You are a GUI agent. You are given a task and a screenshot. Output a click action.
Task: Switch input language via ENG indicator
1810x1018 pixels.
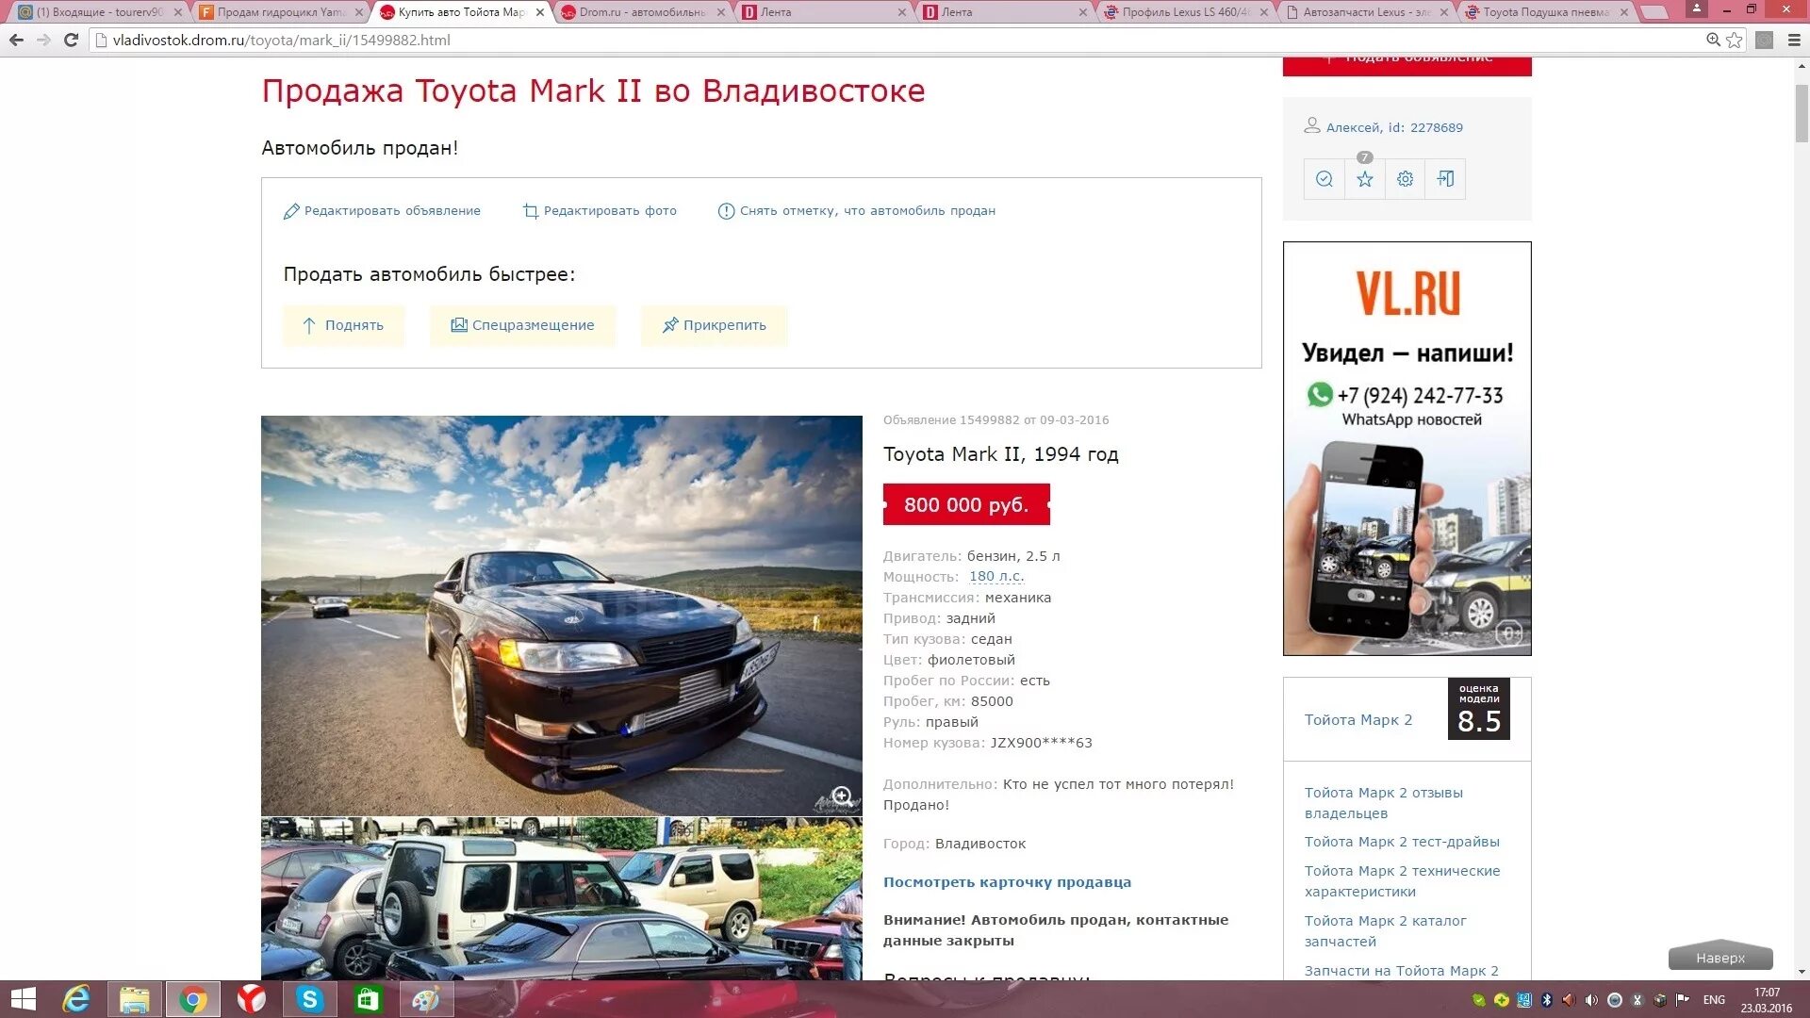[x=1714, y=1000]
